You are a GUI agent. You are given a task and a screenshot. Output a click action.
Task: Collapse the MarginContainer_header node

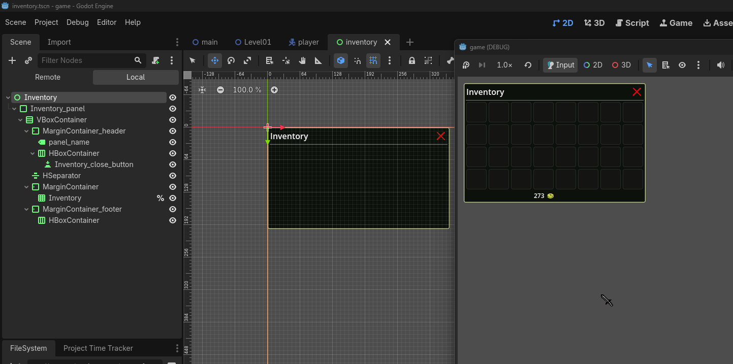pos(26,131)
